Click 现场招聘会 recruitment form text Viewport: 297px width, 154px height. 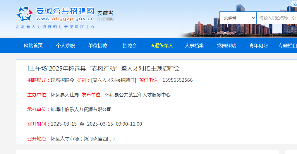tap(63, 80)
